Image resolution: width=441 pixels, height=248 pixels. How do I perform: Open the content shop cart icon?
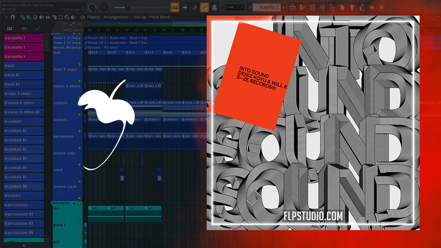click(x=382, y=7)
